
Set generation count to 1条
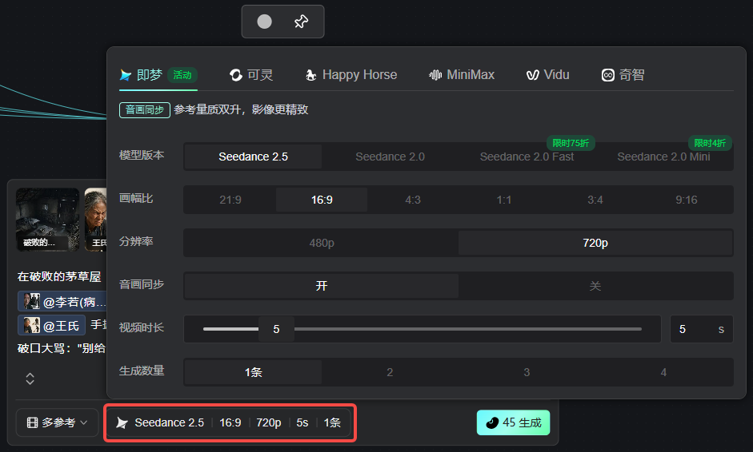pos(253,372)
